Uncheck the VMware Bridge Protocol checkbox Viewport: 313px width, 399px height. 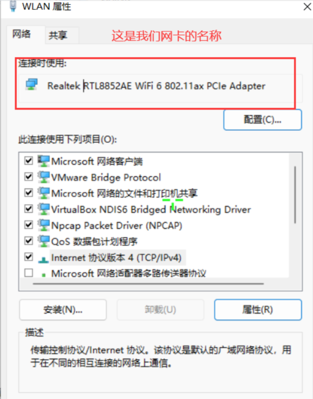coord(29,177)
